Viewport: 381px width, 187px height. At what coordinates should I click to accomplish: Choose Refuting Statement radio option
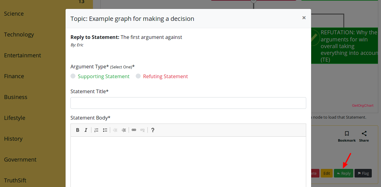coord(138,76)
